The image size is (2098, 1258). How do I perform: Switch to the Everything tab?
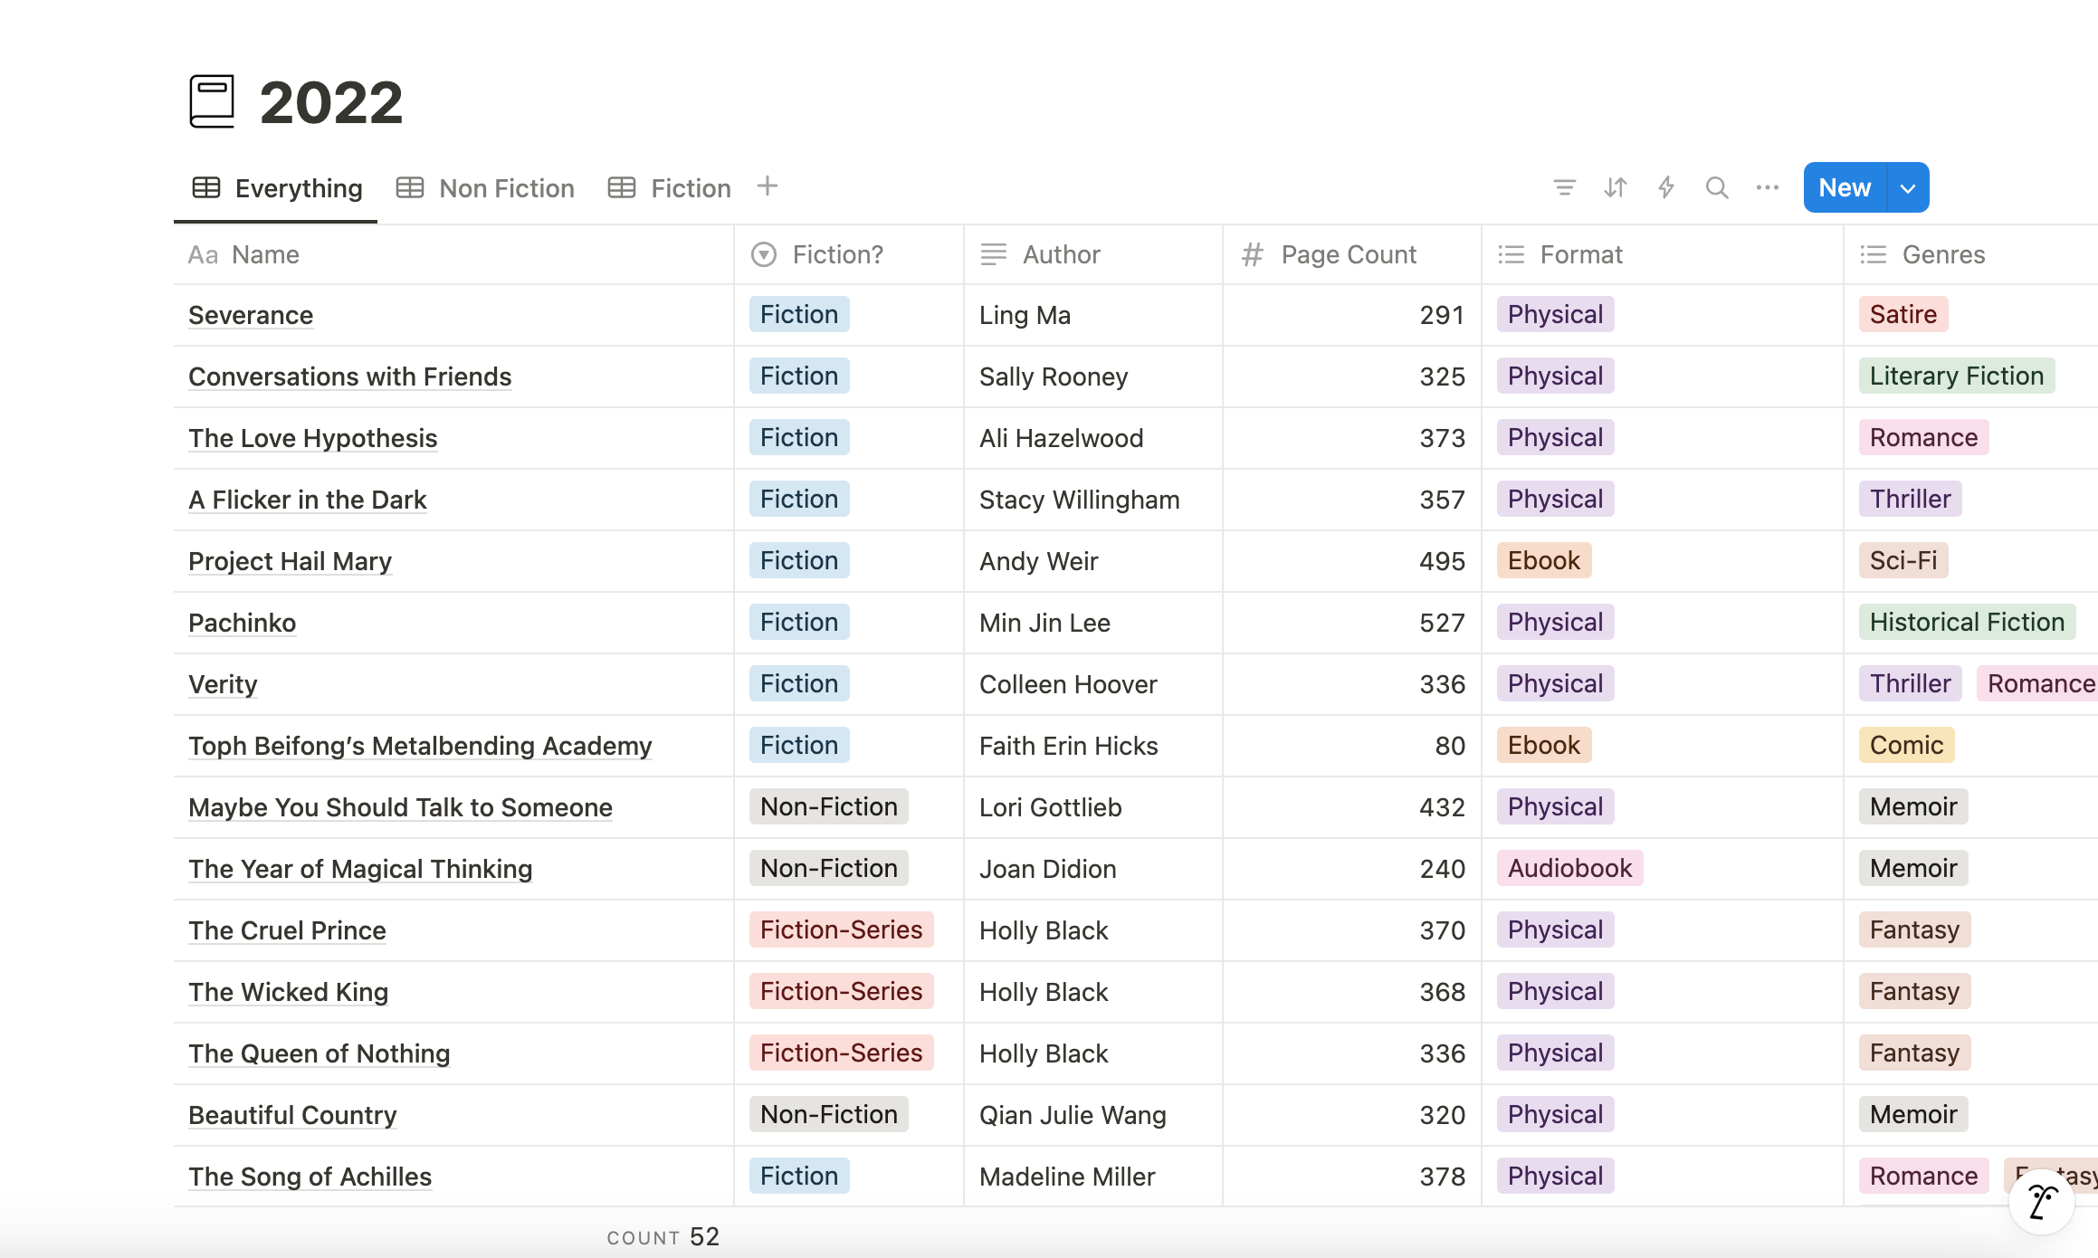pos(277,188)
